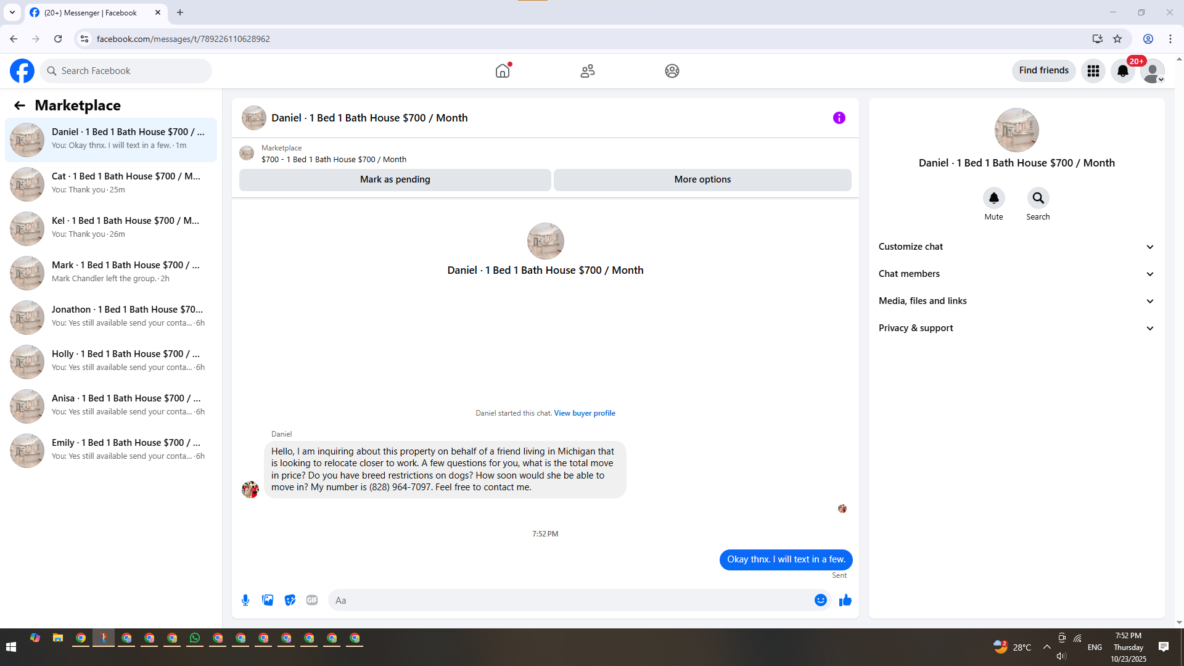Expand Privacy & support section
The image size is (1184, 666).
1016,328
